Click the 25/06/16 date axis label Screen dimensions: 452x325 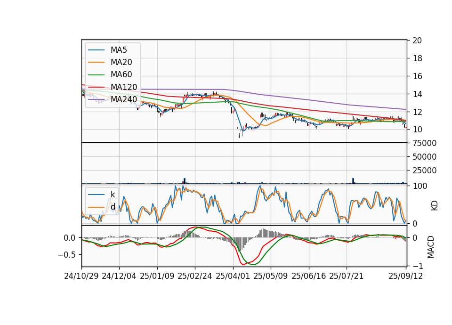309,276
